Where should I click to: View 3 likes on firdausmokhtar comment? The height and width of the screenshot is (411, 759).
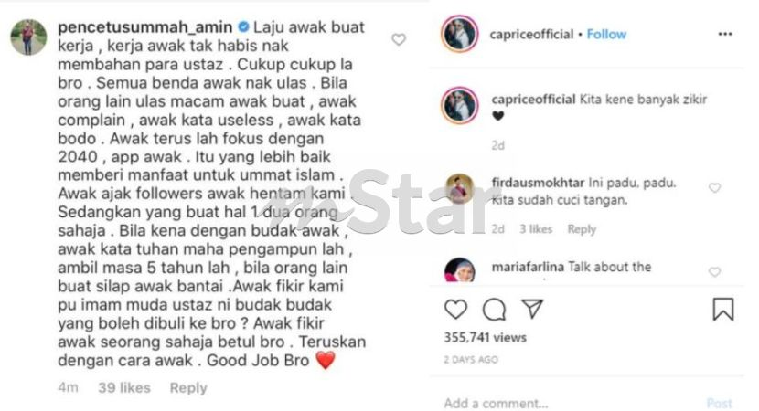tap(536, 229)
